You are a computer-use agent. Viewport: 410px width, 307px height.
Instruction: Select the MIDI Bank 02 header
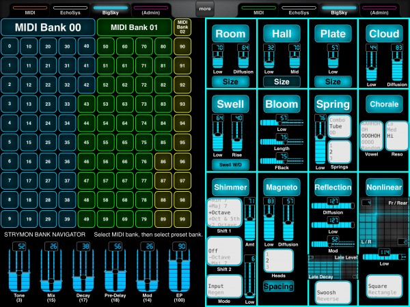point(182,27)
